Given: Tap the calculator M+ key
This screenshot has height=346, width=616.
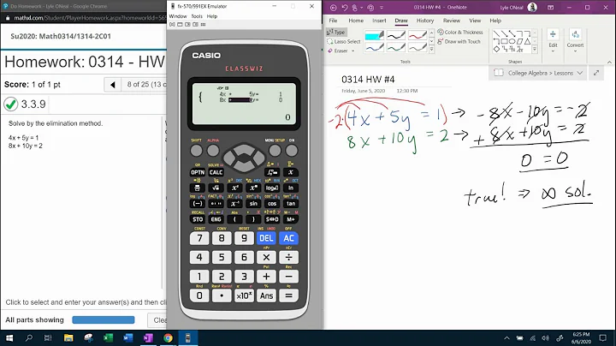Looking at the screenshot, I should pos(291,219).
